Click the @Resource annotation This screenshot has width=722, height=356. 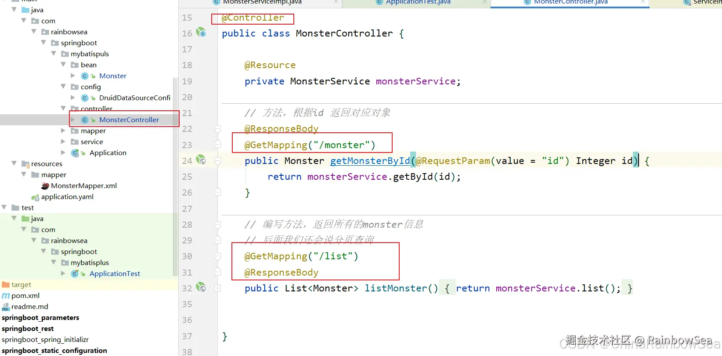click(x=270, y=65)
